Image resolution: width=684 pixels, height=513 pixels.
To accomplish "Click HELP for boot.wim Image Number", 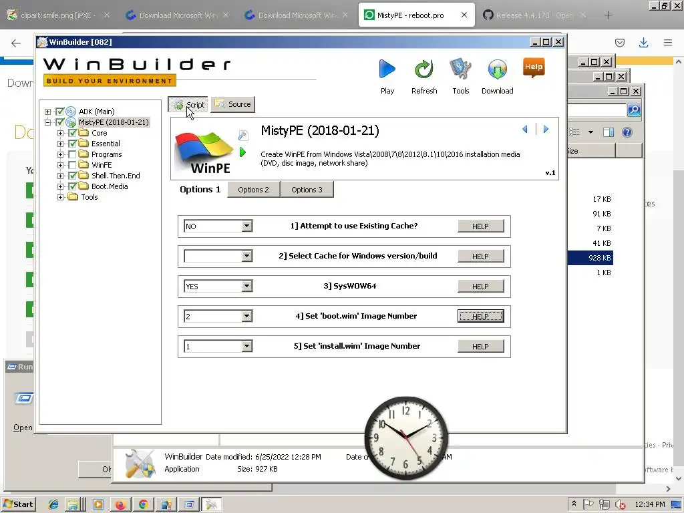I will [x=480, y=316].
